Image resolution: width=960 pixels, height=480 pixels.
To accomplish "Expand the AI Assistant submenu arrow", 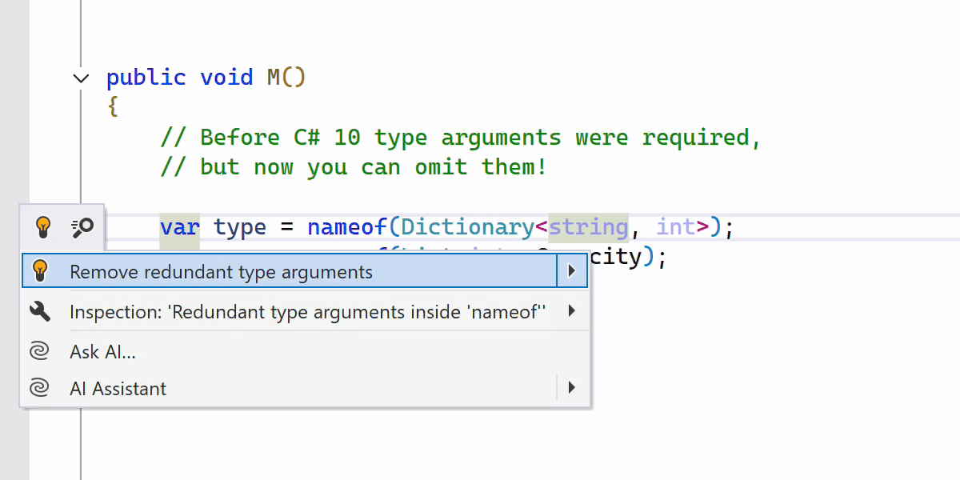I will (x=571, y=388).
